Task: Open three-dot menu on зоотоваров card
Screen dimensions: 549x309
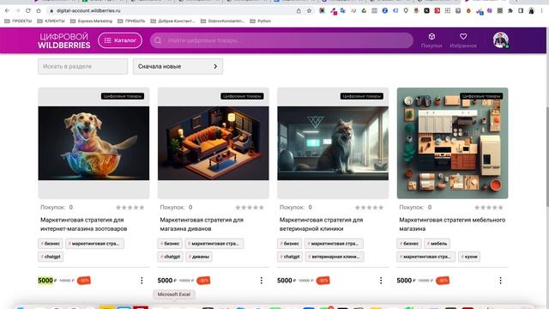Action: [x=142, y=281]
